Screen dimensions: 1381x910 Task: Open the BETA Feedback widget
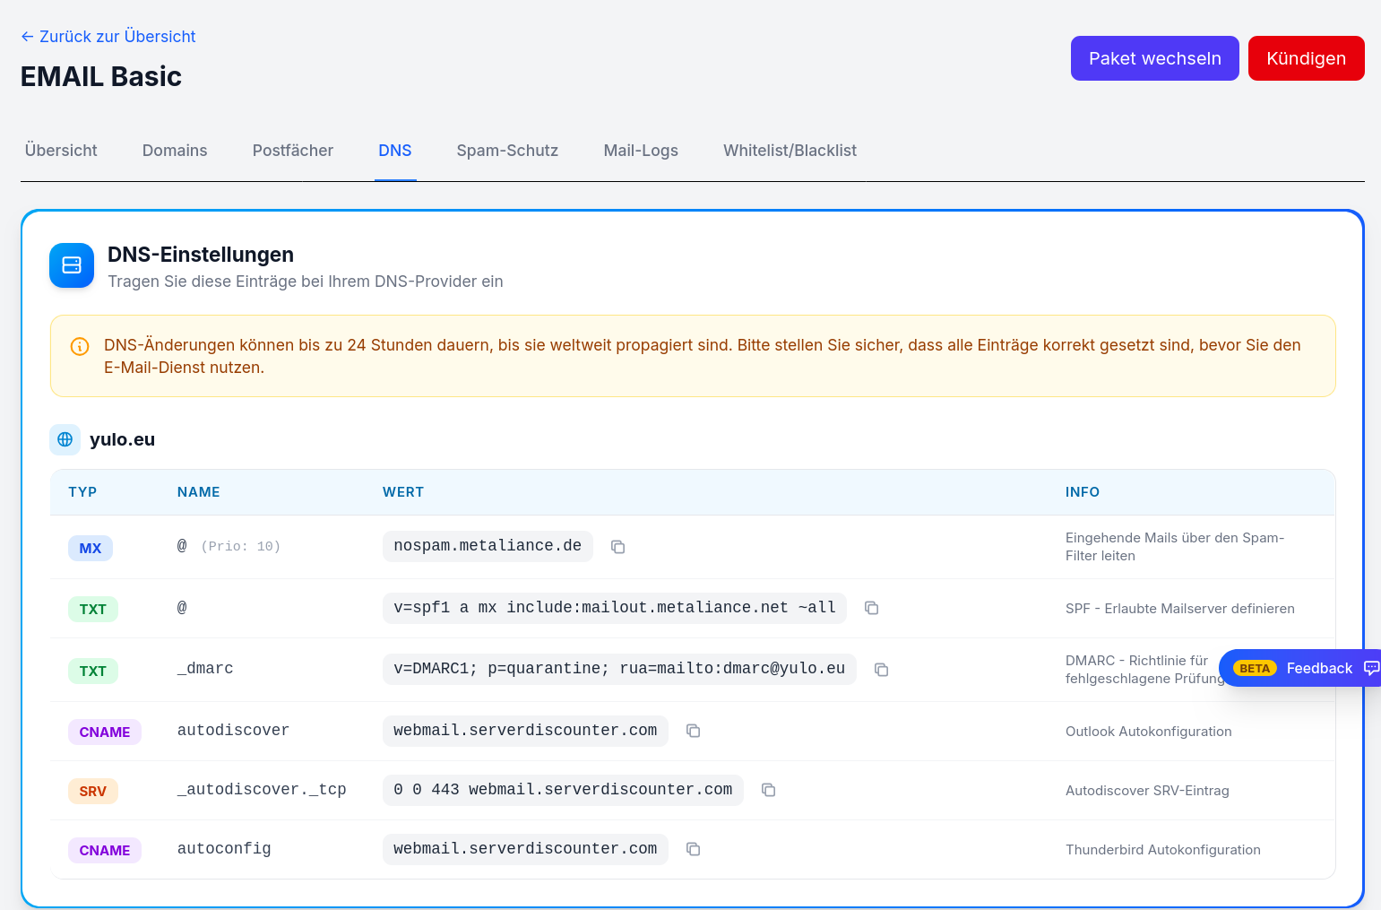tap(1305, 668)
